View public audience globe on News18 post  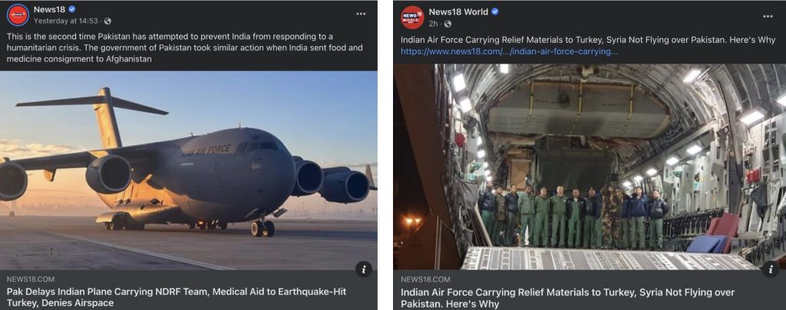tap(107, 21)
